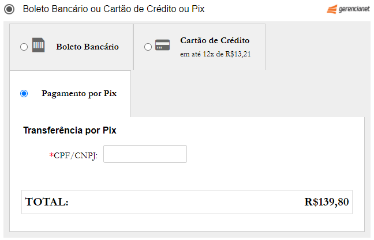Open the Cartão de Crédito tab label

tap(215, 40)
